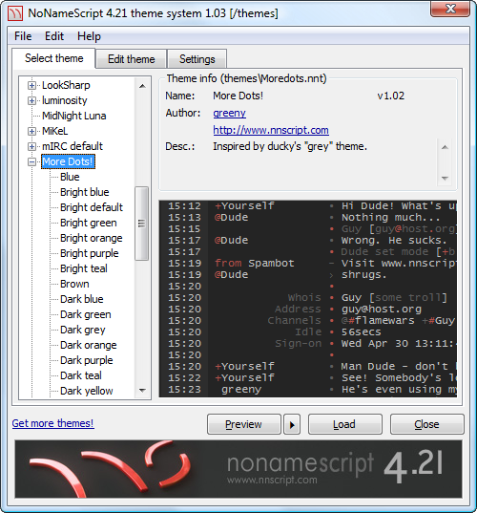
Task: Collapse the More Dots! theme node
Action: tap(31, 162)
